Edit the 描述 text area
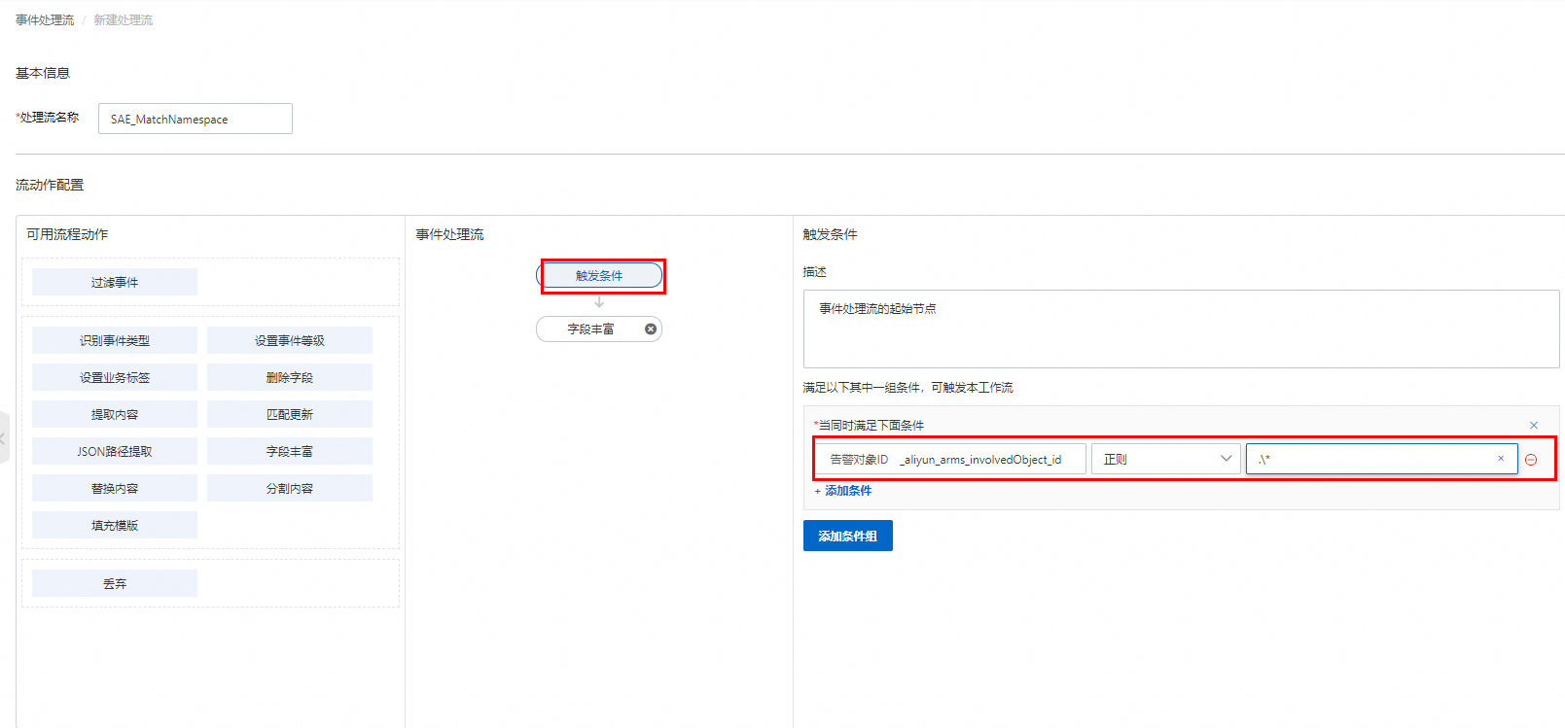 (1181, 329)
